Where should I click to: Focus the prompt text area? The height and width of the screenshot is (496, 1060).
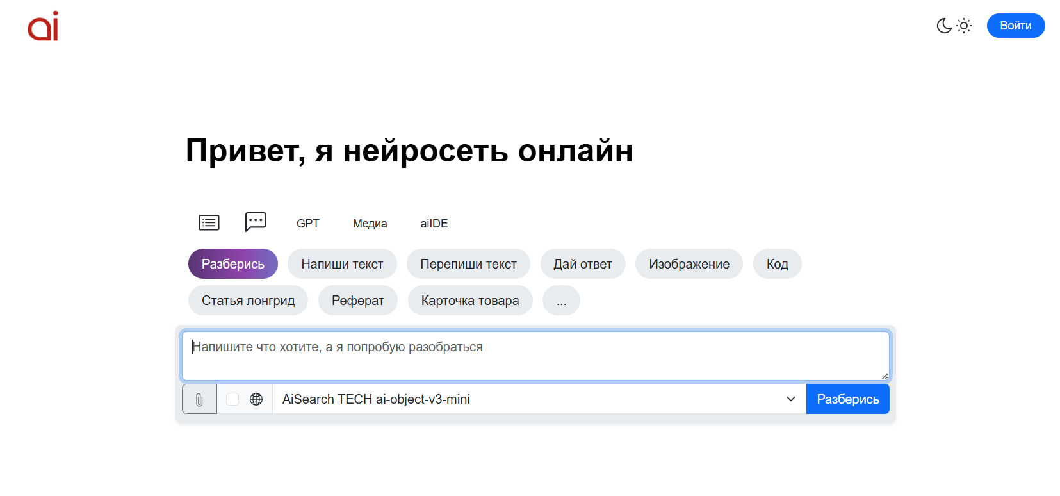tap(535, 356)
